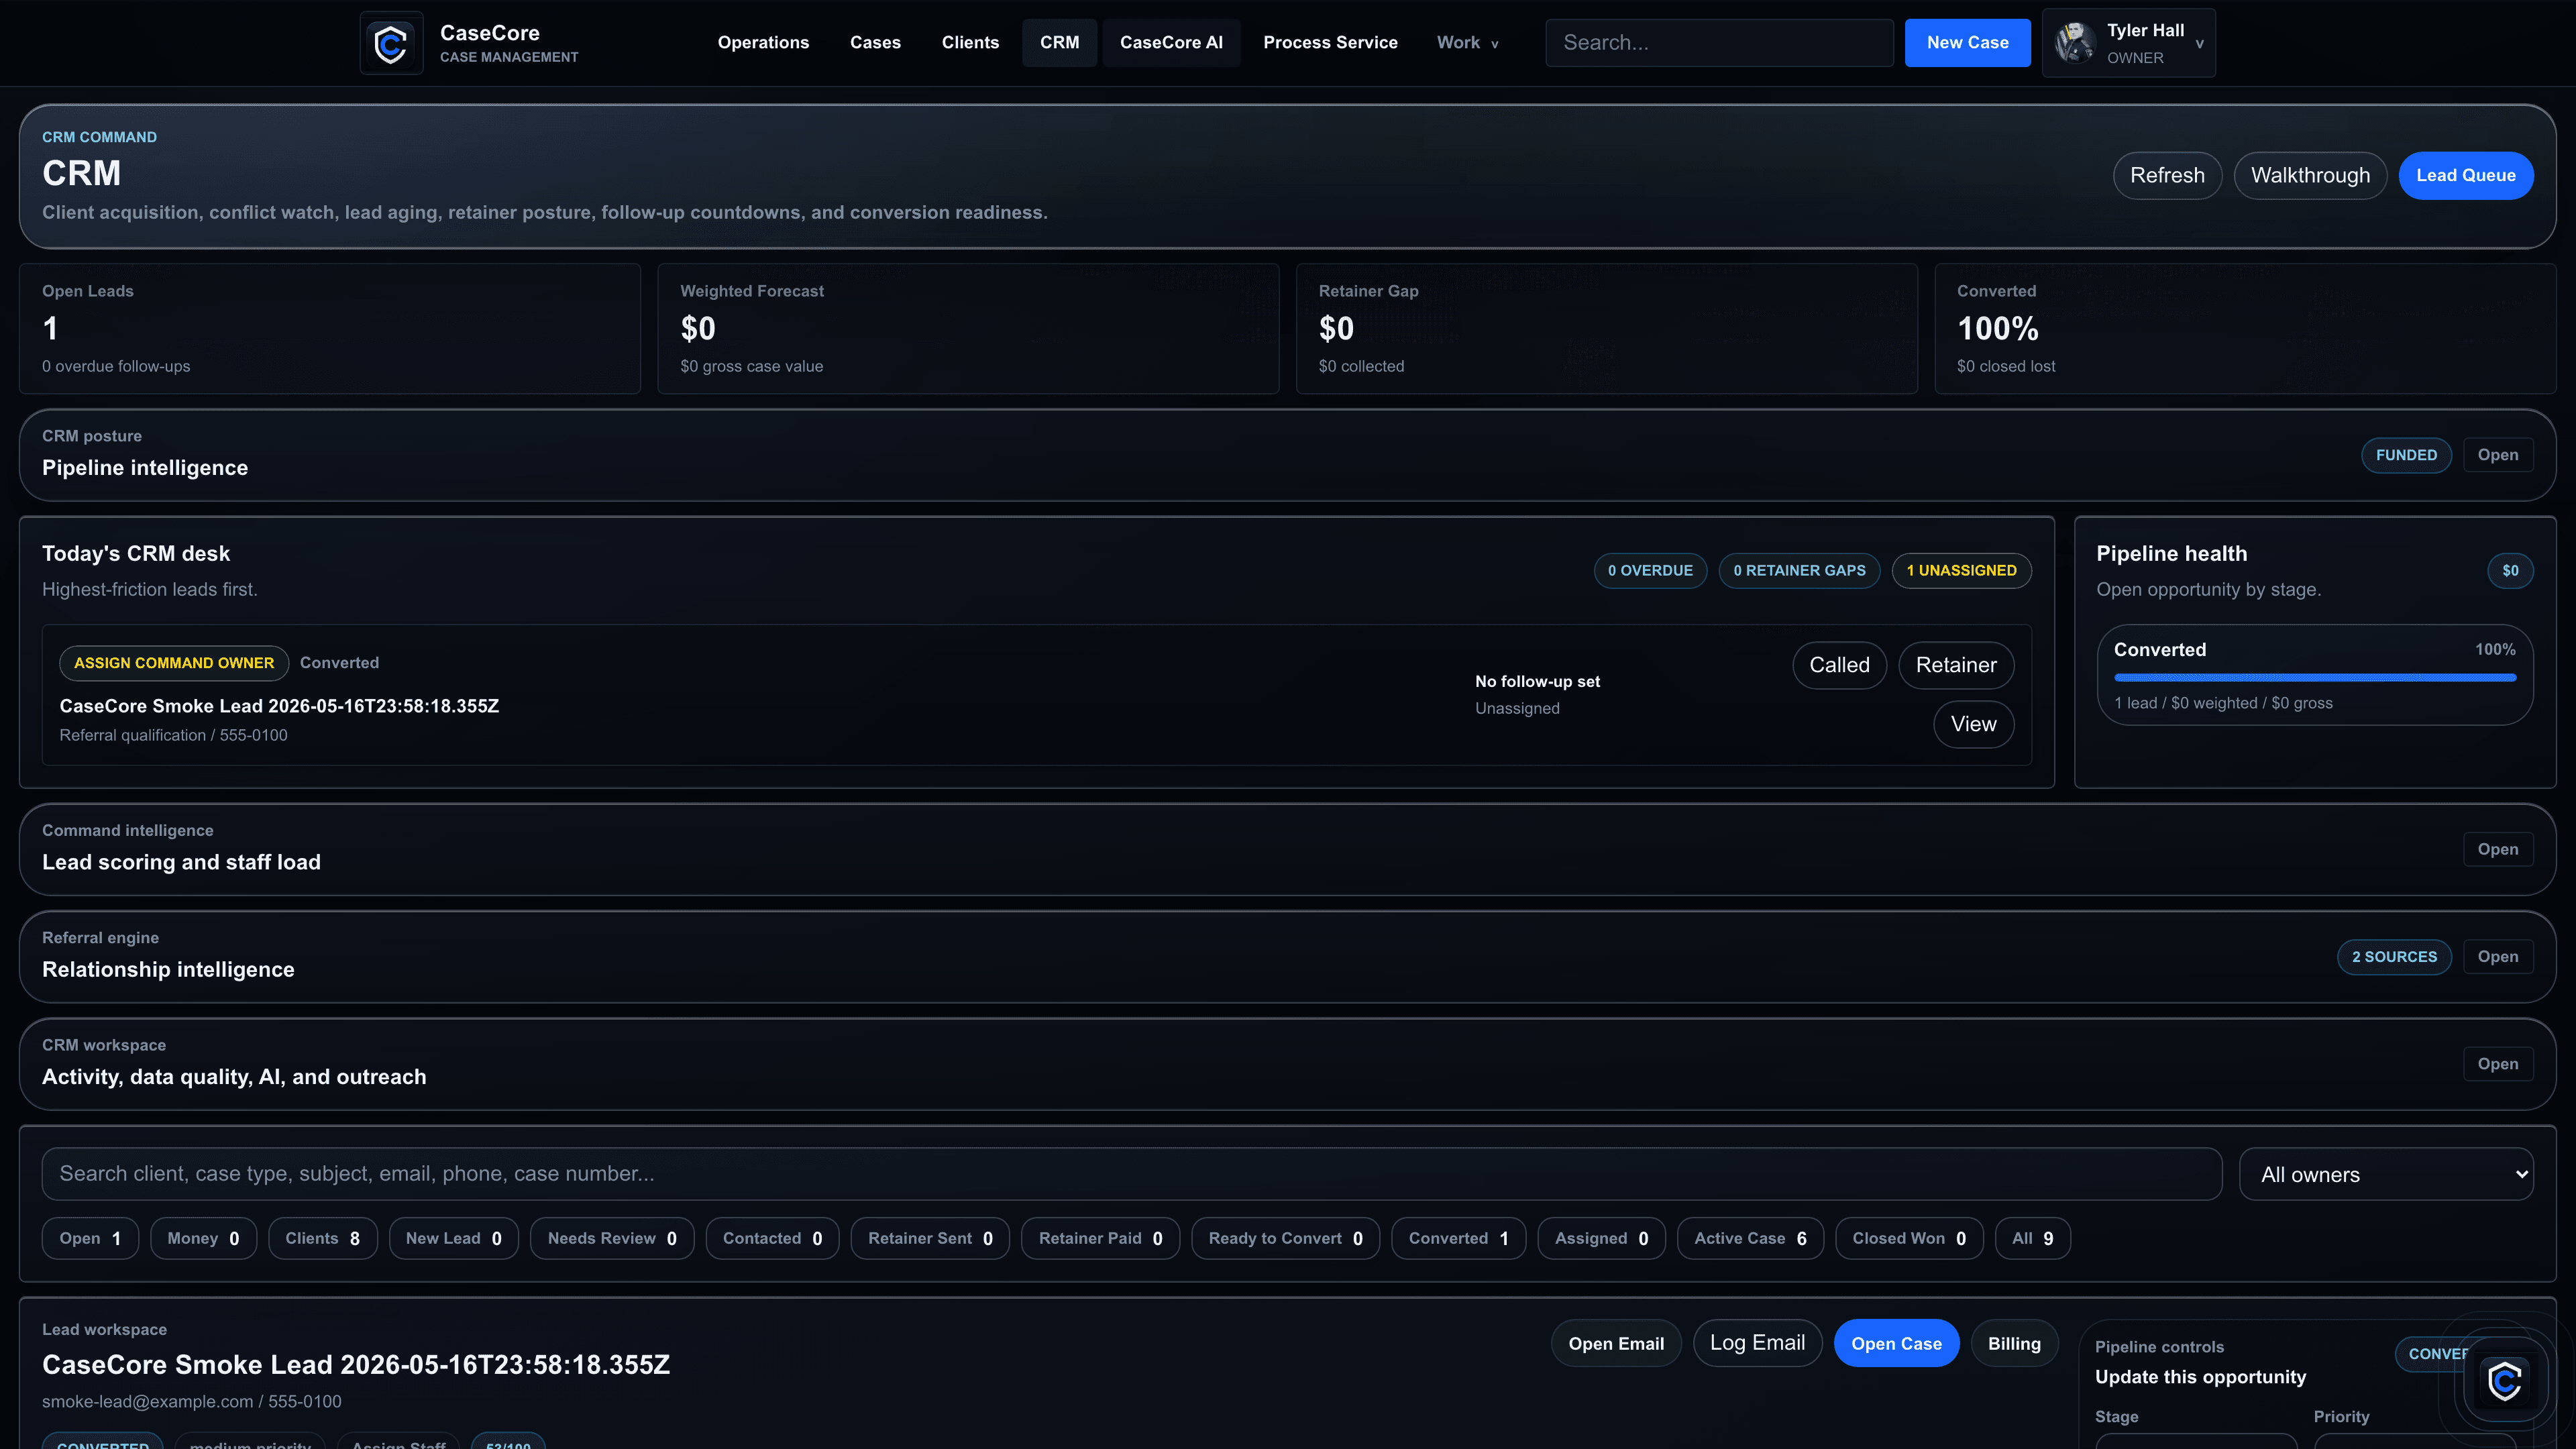Click the Retainer Gap stat card

click(1607, 329)
